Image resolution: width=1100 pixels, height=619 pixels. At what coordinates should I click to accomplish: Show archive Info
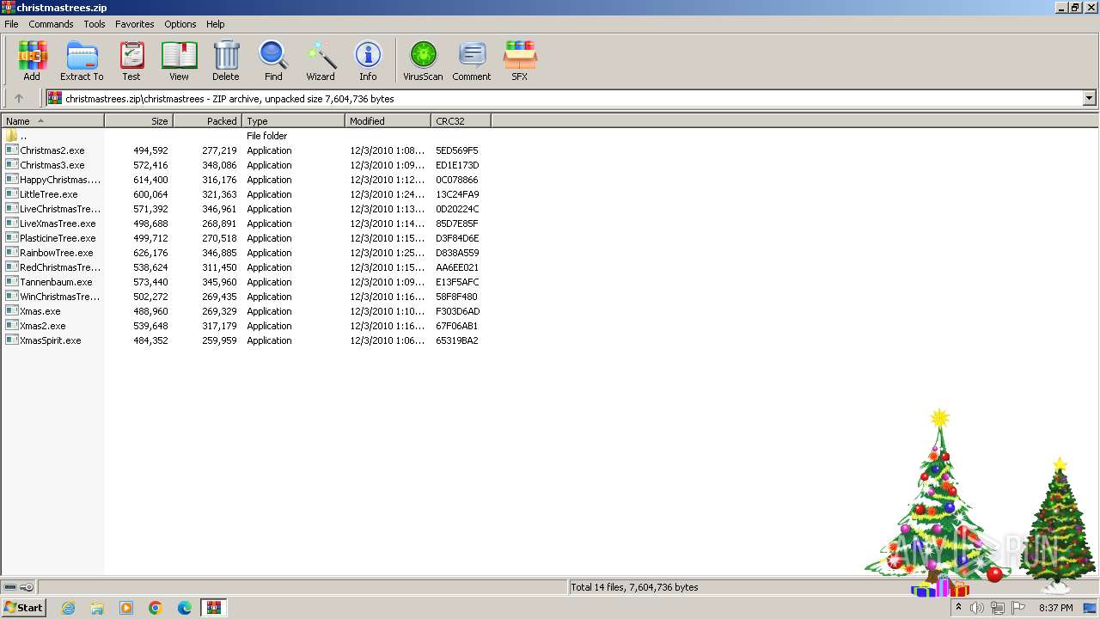[x=368, y=61]
